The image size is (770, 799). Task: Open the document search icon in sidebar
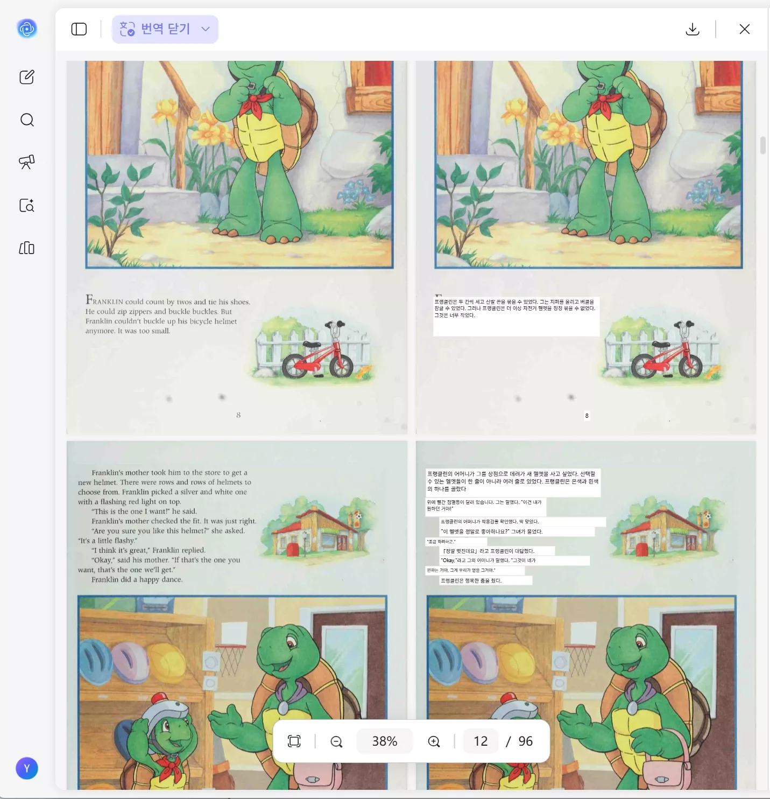pyautogui.click(x=27, y=205)
